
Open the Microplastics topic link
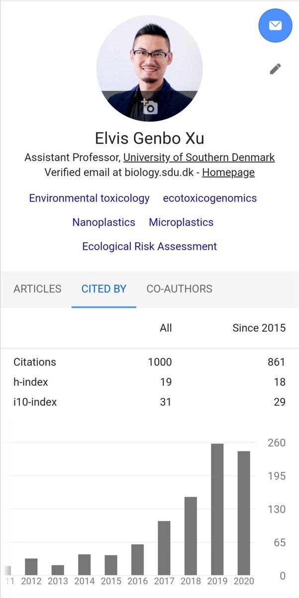point(181,222)
